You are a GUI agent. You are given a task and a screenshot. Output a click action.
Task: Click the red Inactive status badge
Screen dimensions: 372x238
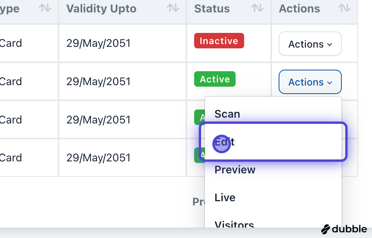[x=219, y=41]
